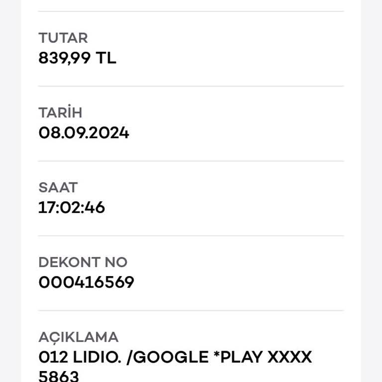Image resolution: width=382 pixels, height=382 pixels.
Task: Click the divider line below the receipt number
Action: (x=191, y=310)
